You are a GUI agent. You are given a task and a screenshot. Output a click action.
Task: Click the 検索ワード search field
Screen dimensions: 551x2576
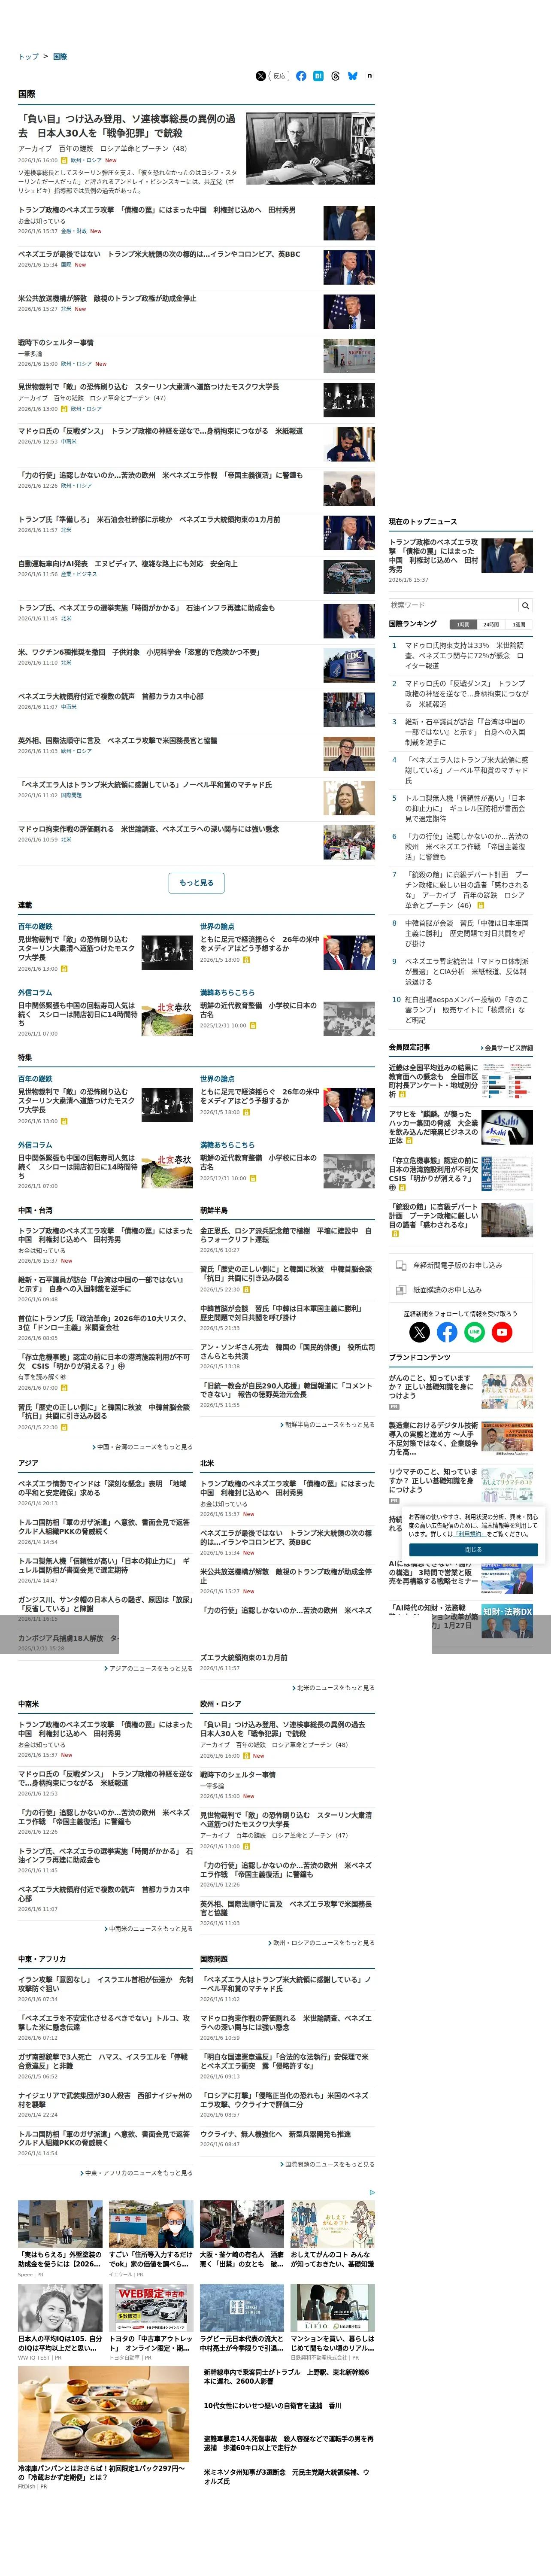[x=454, y=605]
